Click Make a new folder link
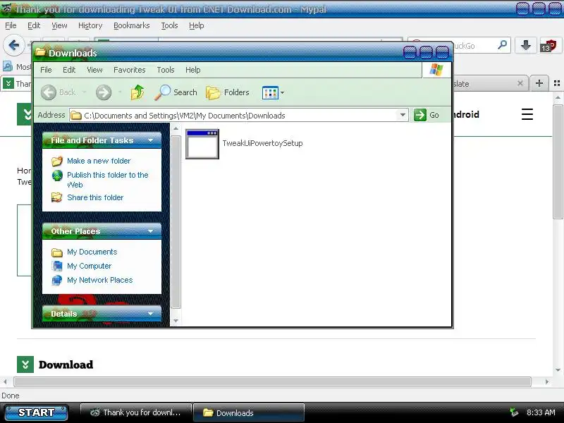564x423 pixels. pyautogui.click(x=99, y=161)
